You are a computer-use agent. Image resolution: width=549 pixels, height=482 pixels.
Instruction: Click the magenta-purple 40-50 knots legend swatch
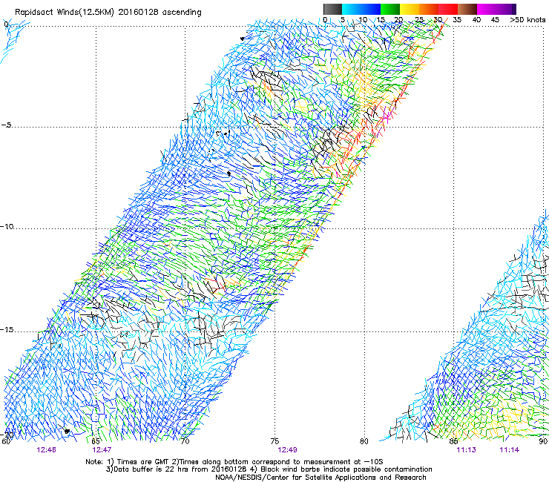(496, 9)
